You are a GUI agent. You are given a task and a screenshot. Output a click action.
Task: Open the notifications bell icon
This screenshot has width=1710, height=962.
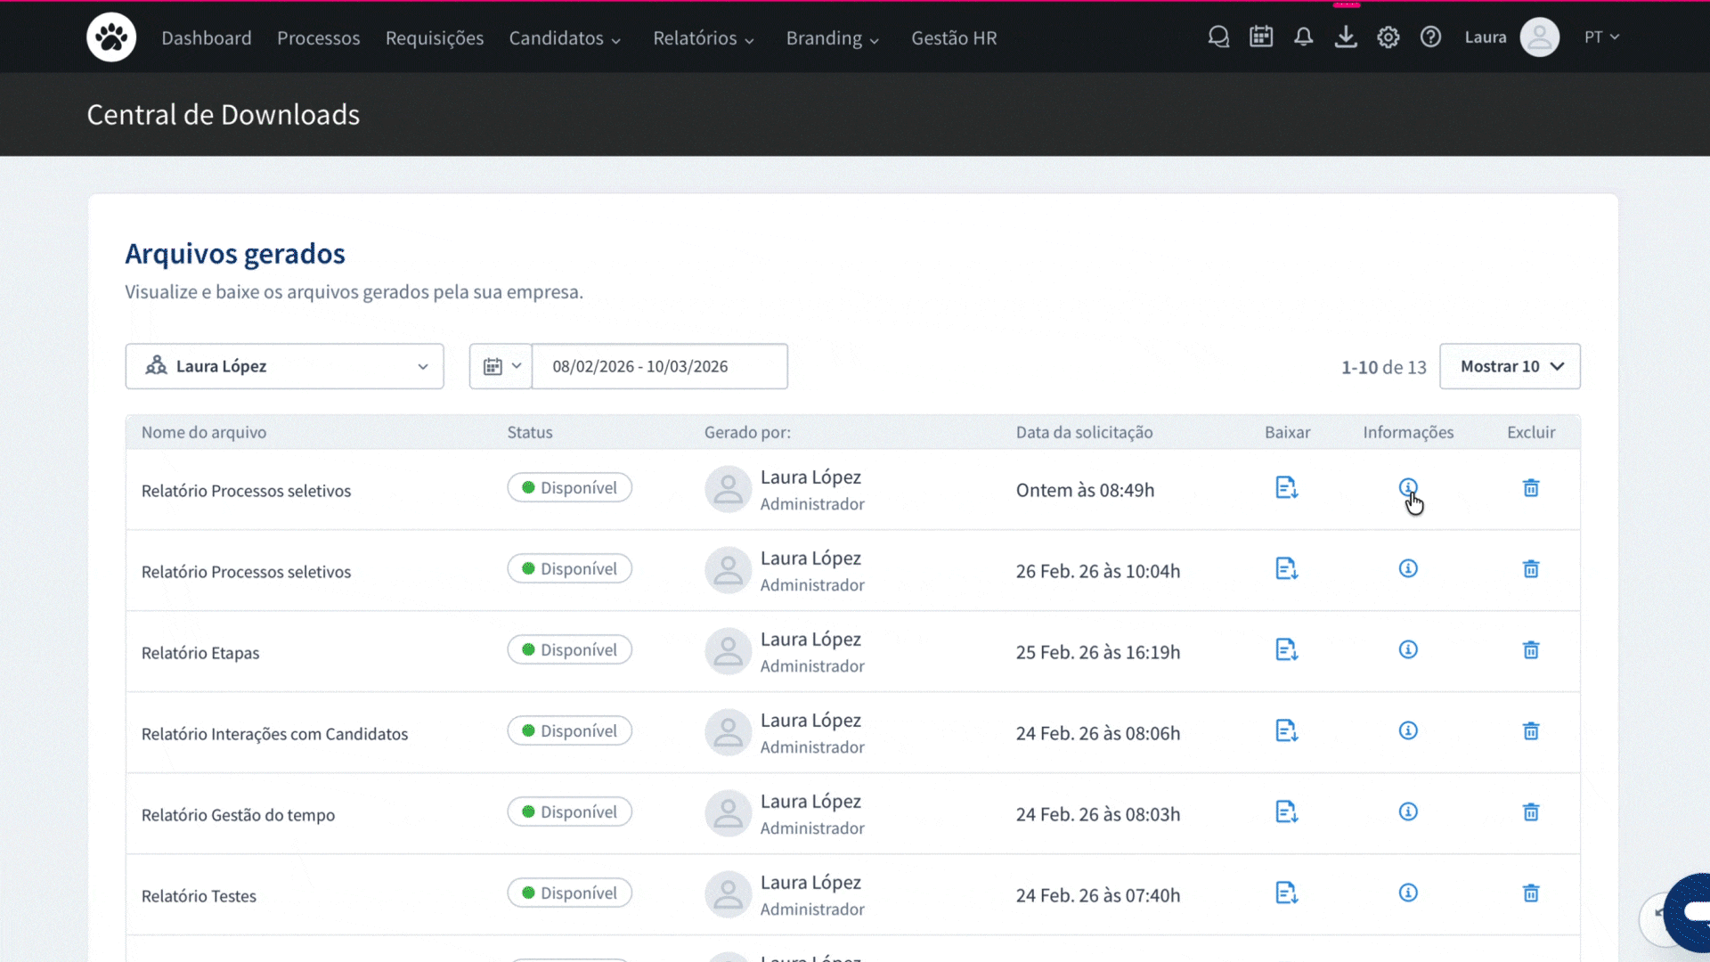[x=1303, y=37]
